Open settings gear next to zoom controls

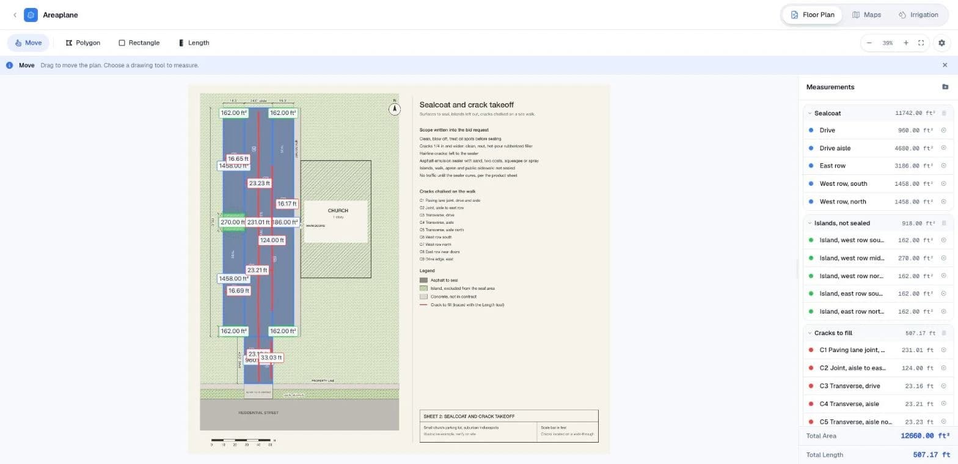point(942,43)
